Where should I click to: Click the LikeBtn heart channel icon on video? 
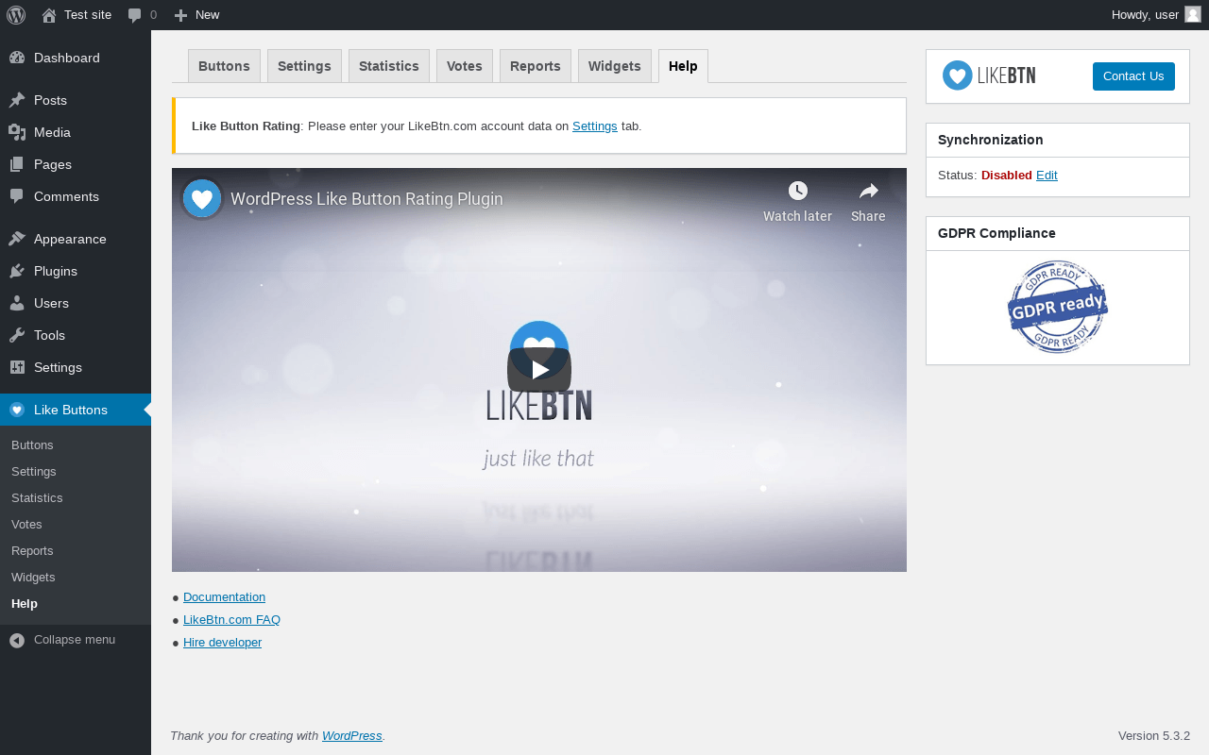(202, 199)
